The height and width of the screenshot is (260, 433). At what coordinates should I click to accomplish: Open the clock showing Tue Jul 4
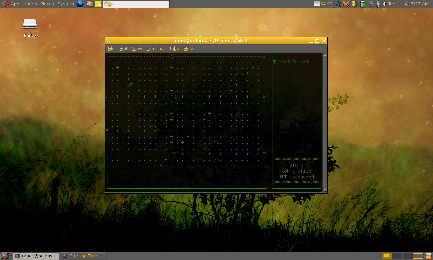pyautogui.click(x=408, y=4)
